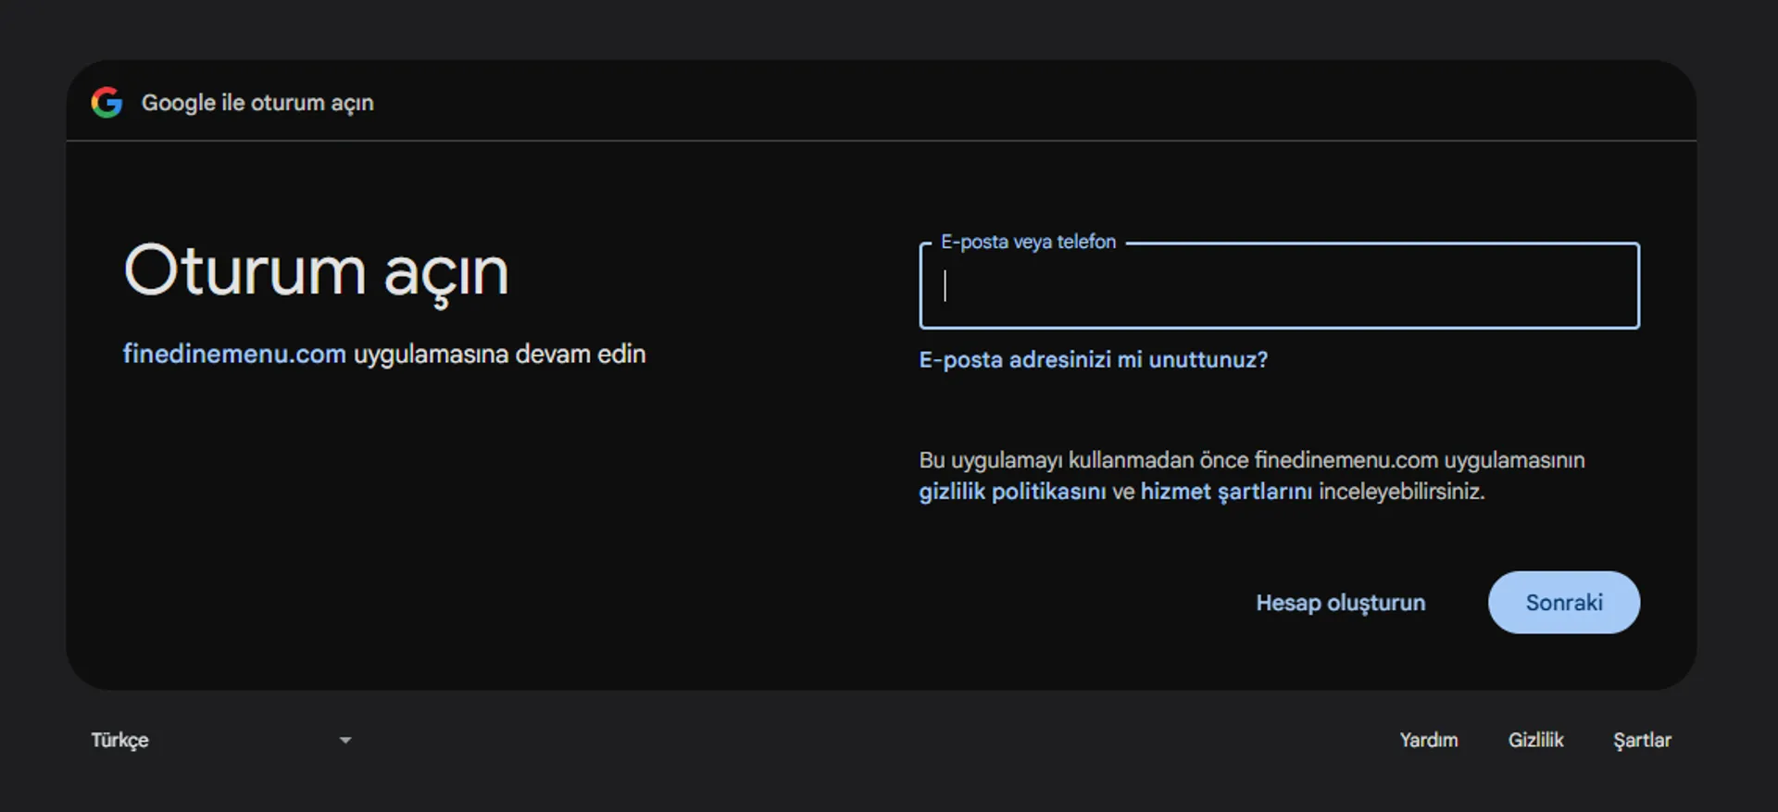
Task: Open the finedinemenu.com app link
Action: [234, 354]
